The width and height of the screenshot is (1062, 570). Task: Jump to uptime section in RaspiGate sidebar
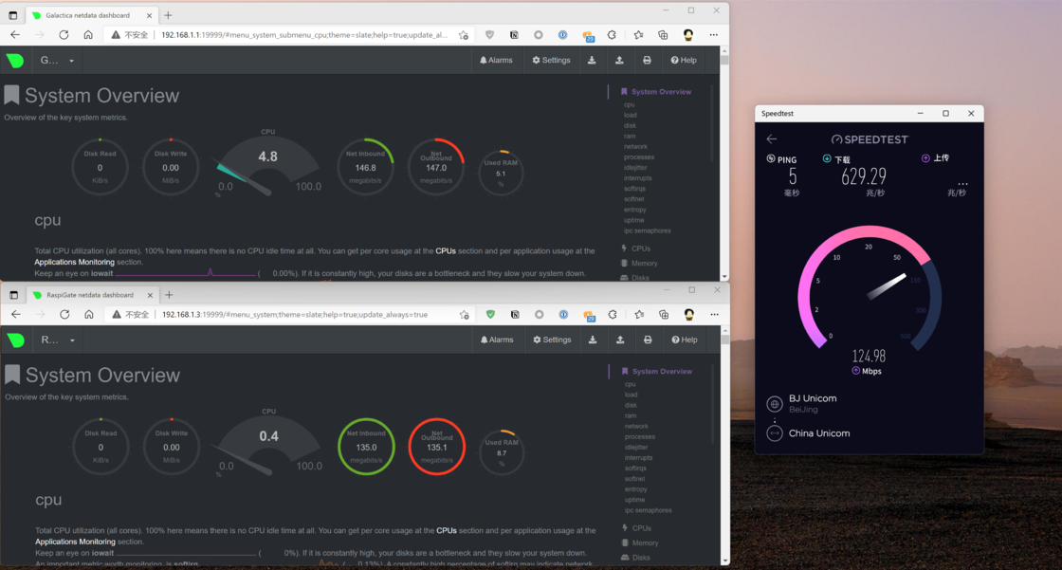click(634, 500)
